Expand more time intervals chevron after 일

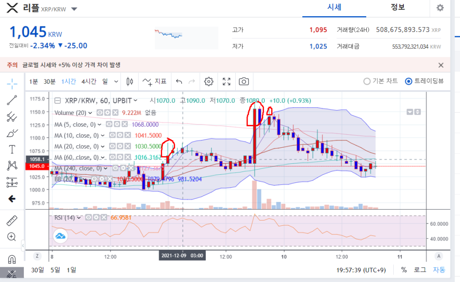(x=116, y=81)
